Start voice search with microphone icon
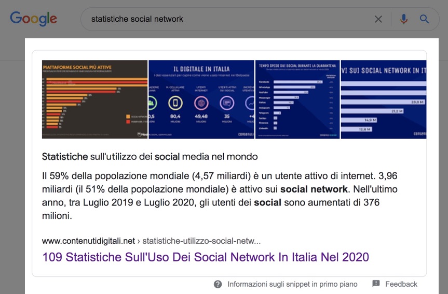Screen dimensions: 448x294 pos(404,19)
